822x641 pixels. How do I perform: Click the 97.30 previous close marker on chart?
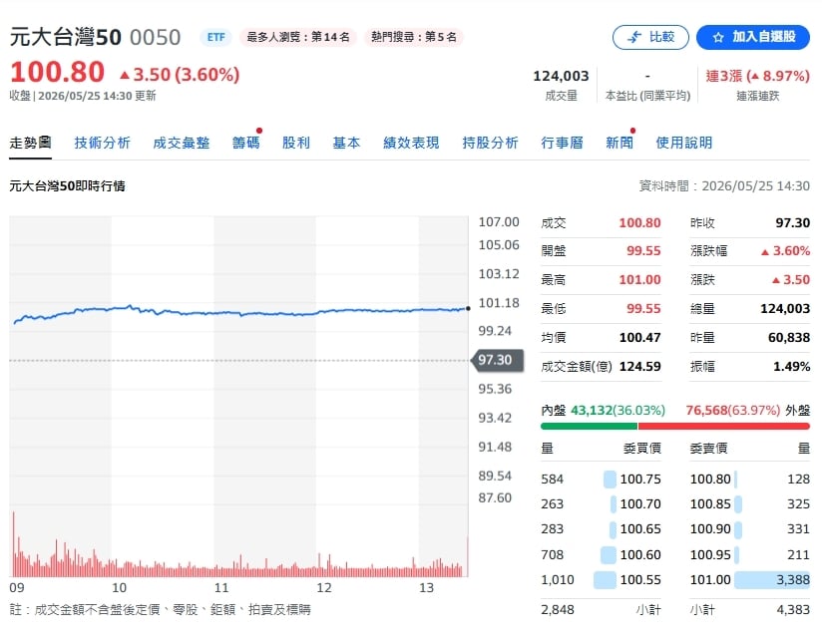click(497, 360)
